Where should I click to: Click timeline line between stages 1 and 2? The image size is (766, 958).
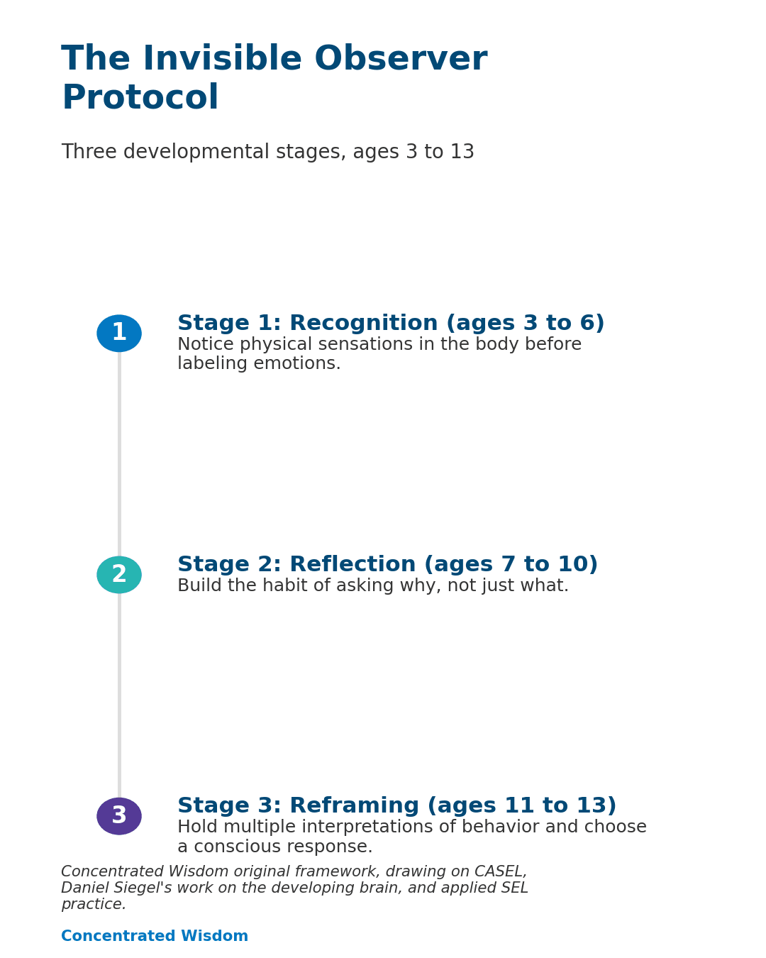(119, 454)
